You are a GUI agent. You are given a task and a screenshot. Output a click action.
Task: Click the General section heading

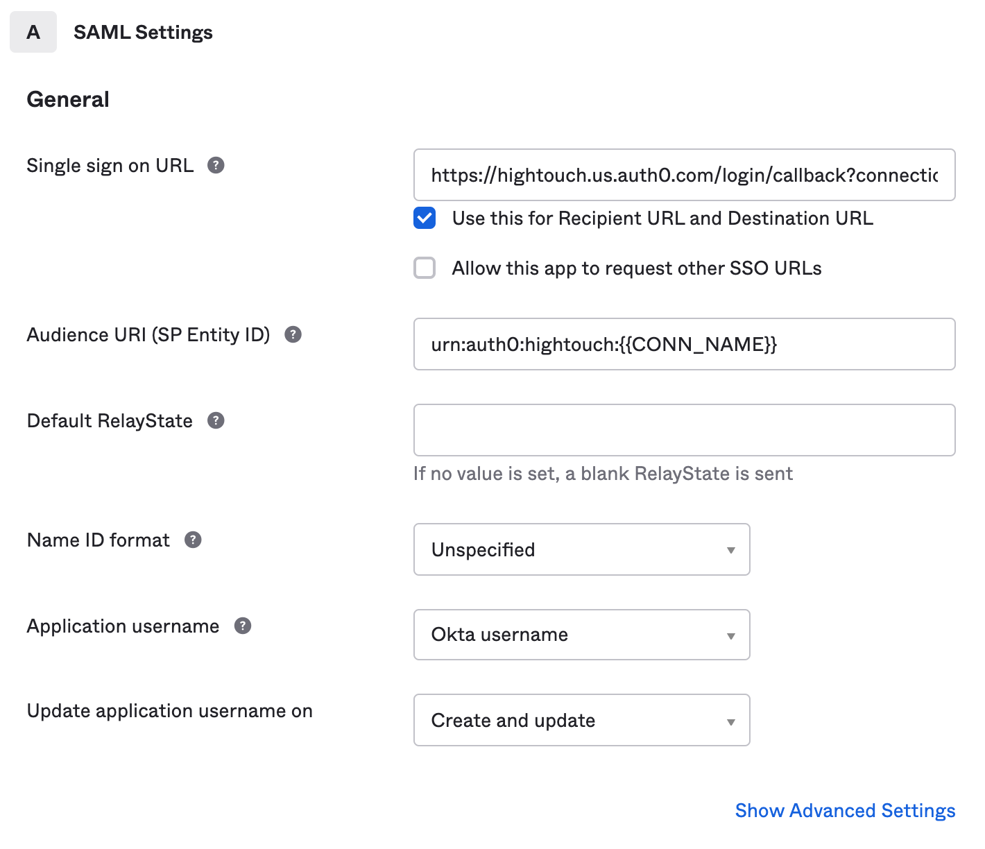pyautogui.click(x=68, y=99)
